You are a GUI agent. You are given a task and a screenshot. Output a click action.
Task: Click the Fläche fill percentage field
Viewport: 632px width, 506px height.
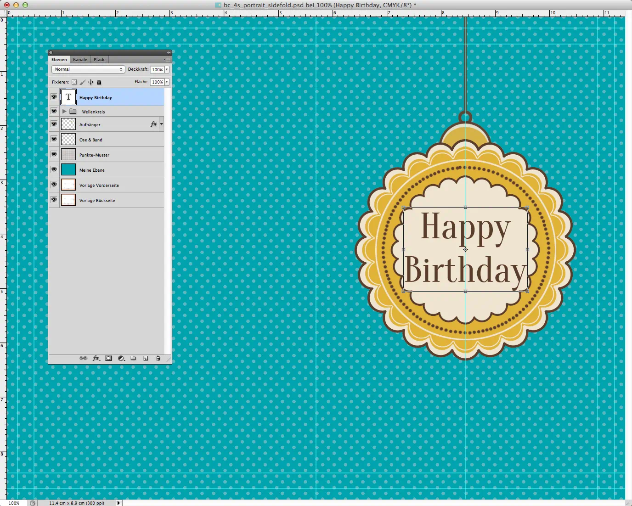[x=157, y=82]
